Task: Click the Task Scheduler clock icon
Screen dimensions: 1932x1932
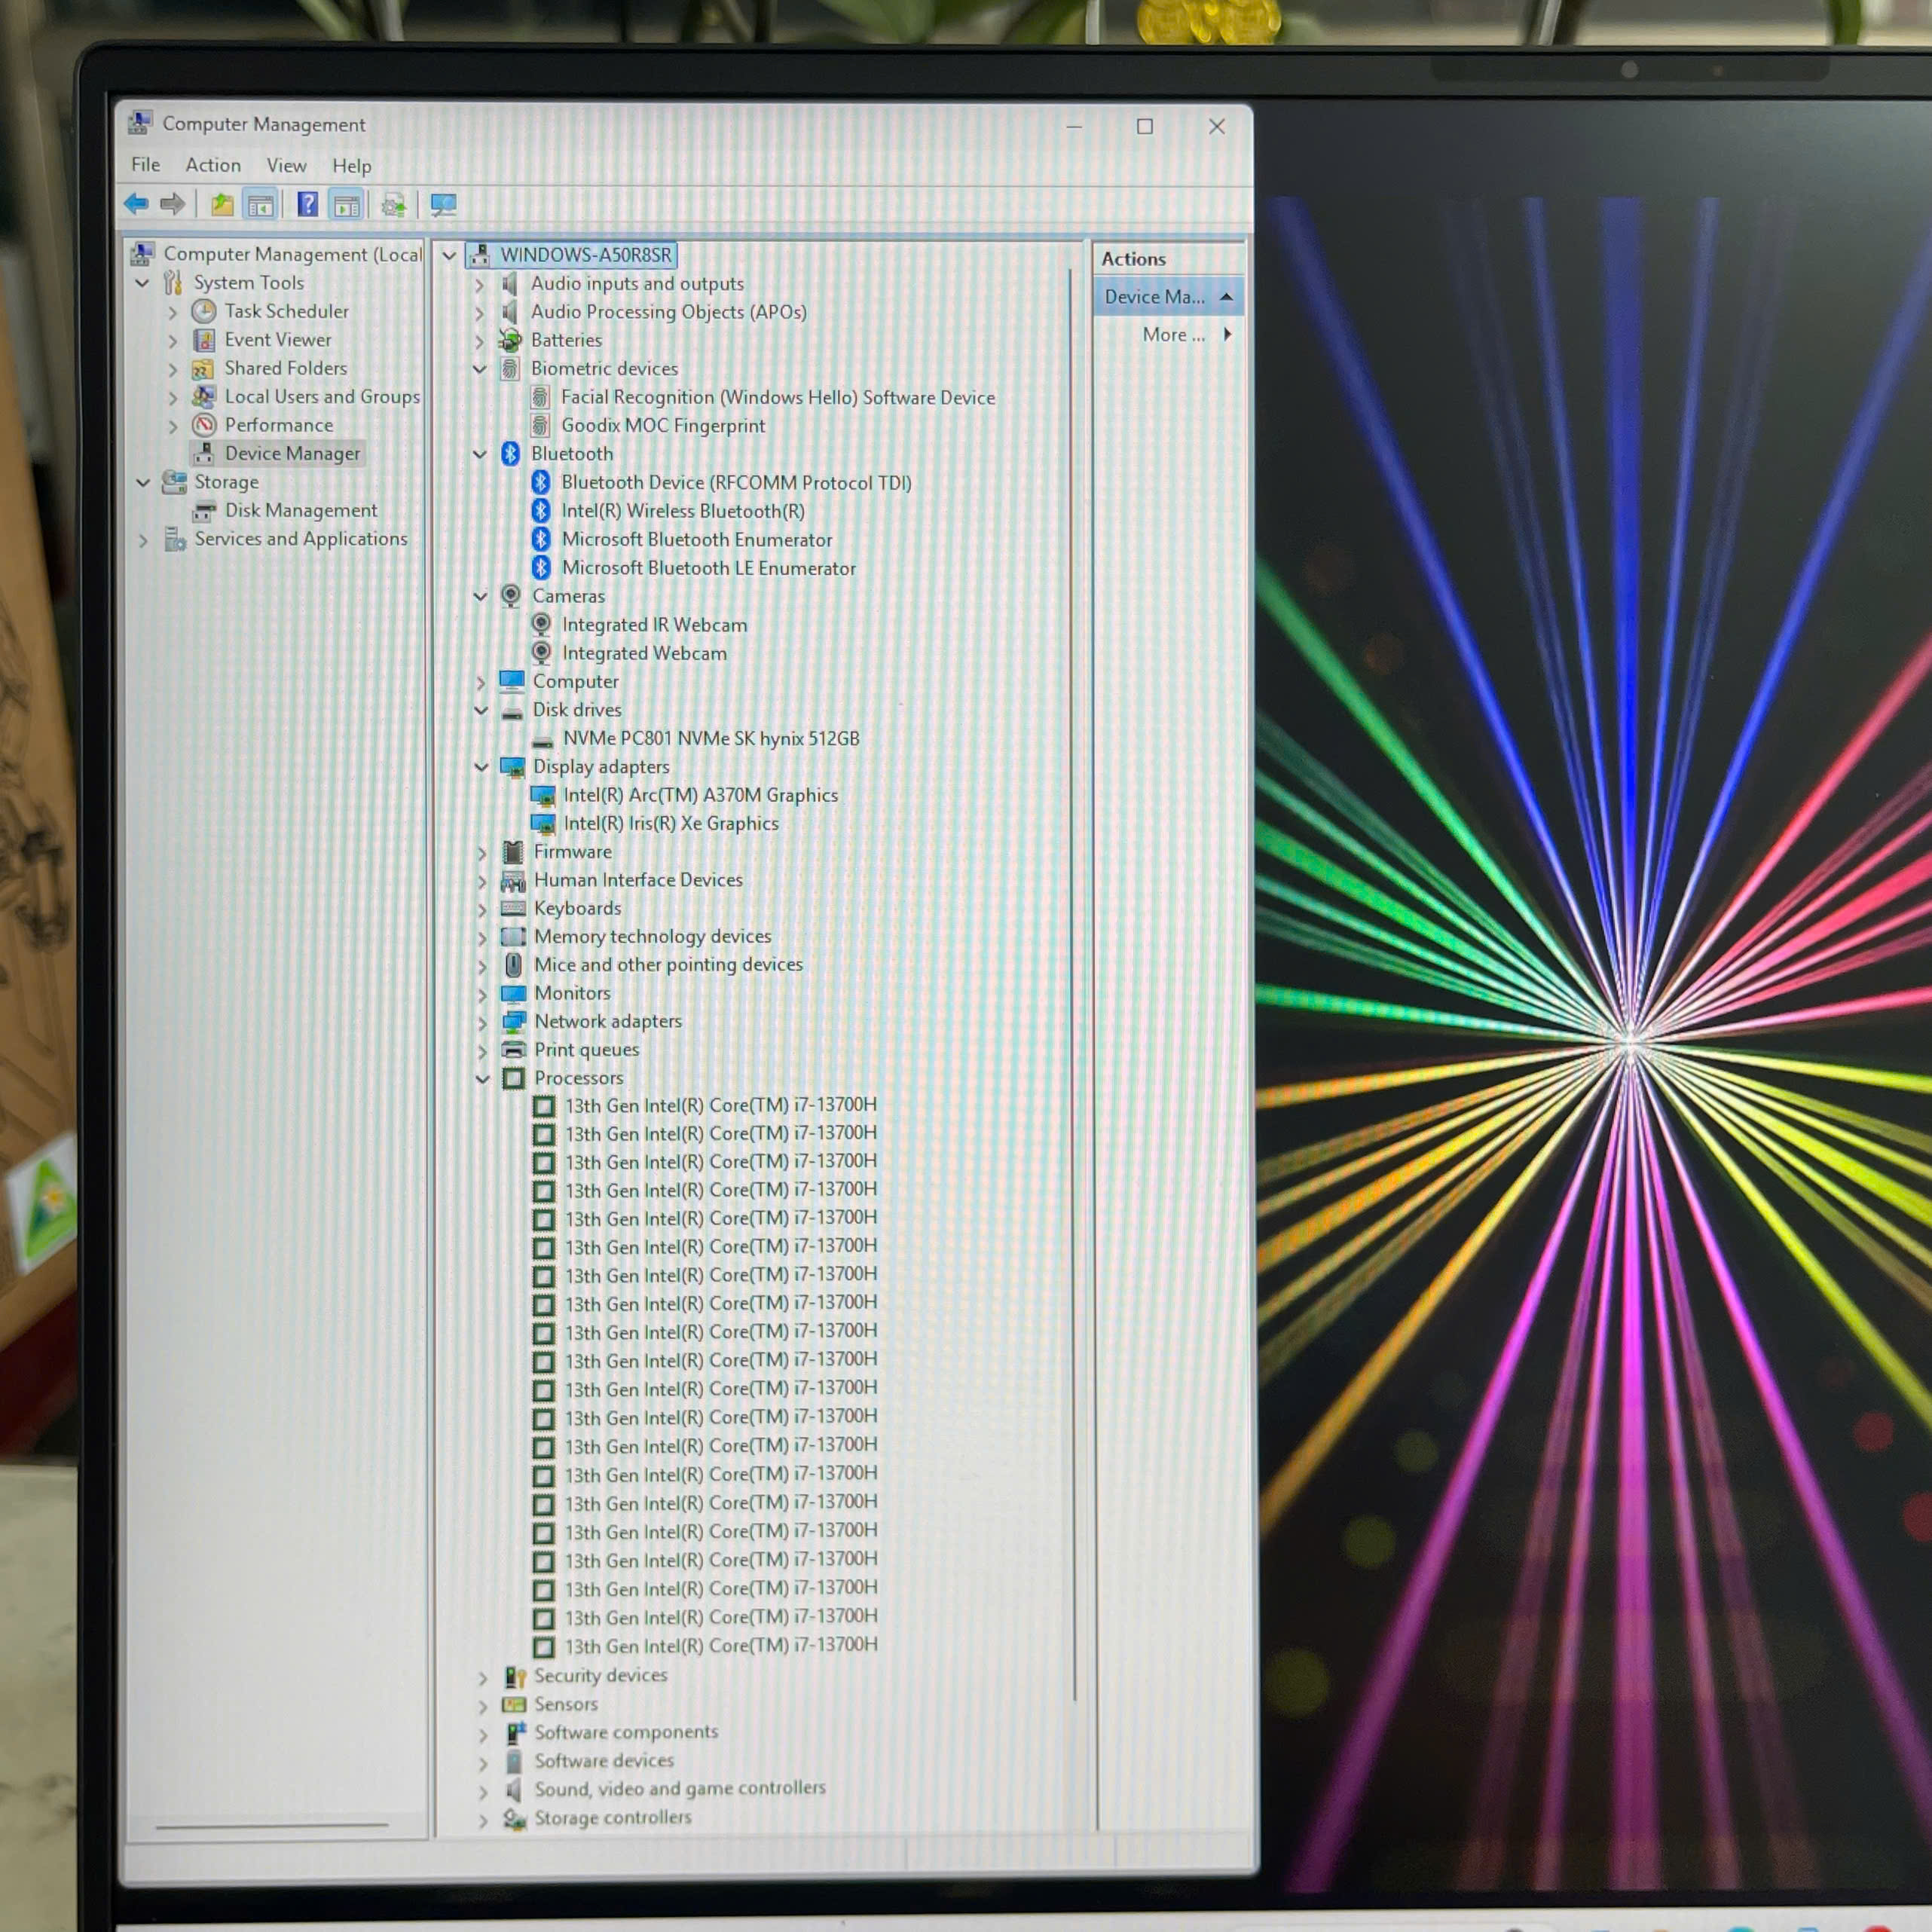Action: [204, 311]
